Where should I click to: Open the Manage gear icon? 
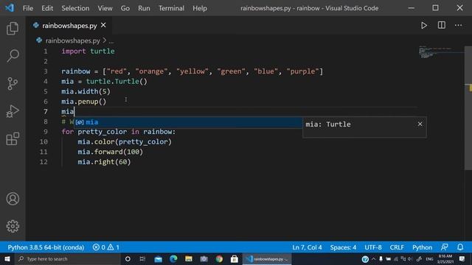coord(13,226)
